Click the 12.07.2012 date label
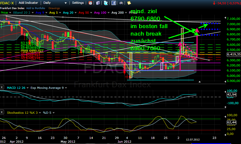This screenshot has height=144, width=241. click(193, 139)
